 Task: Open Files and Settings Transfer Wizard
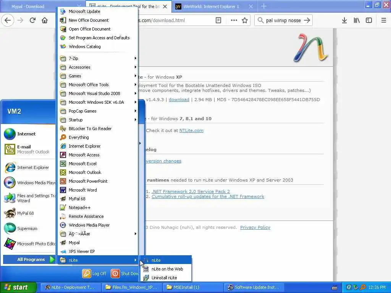pyautogui.click(x=29, y=198)
